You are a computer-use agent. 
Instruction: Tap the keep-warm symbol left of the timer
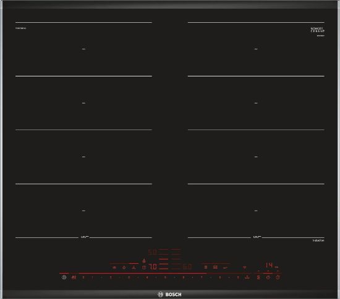tap(258, 277)
